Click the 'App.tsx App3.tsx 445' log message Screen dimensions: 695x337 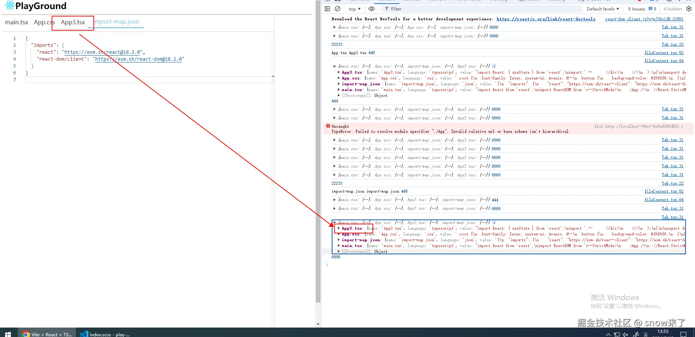[x=353, y=53]
